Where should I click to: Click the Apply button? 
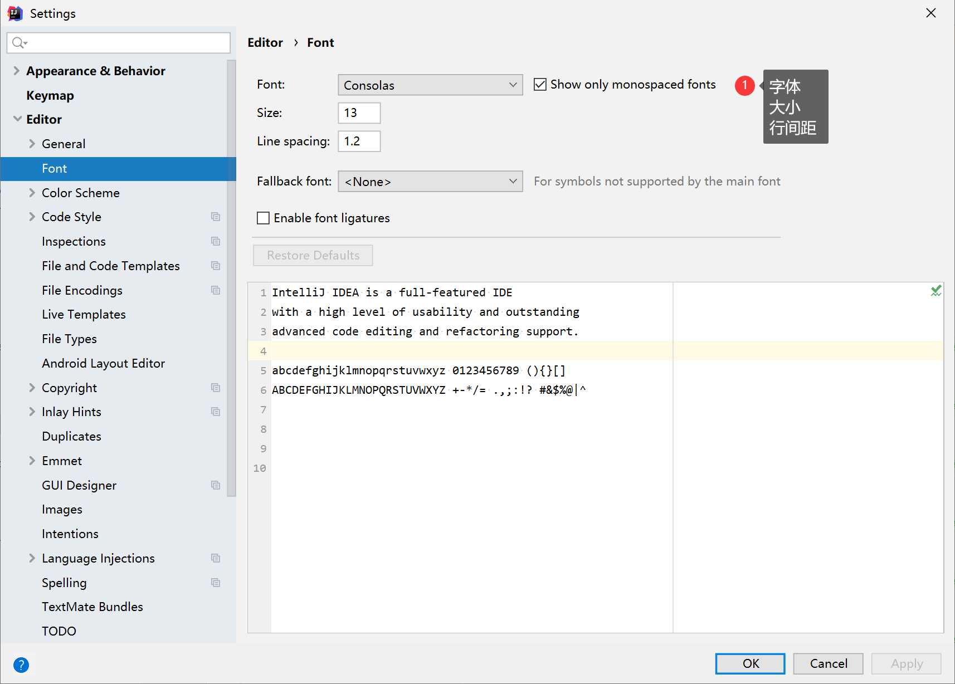pyautogui.click(x=907, y=663)
